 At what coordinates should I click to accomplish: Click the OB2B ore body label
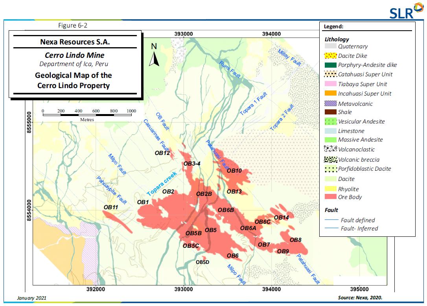pos(204,194)
